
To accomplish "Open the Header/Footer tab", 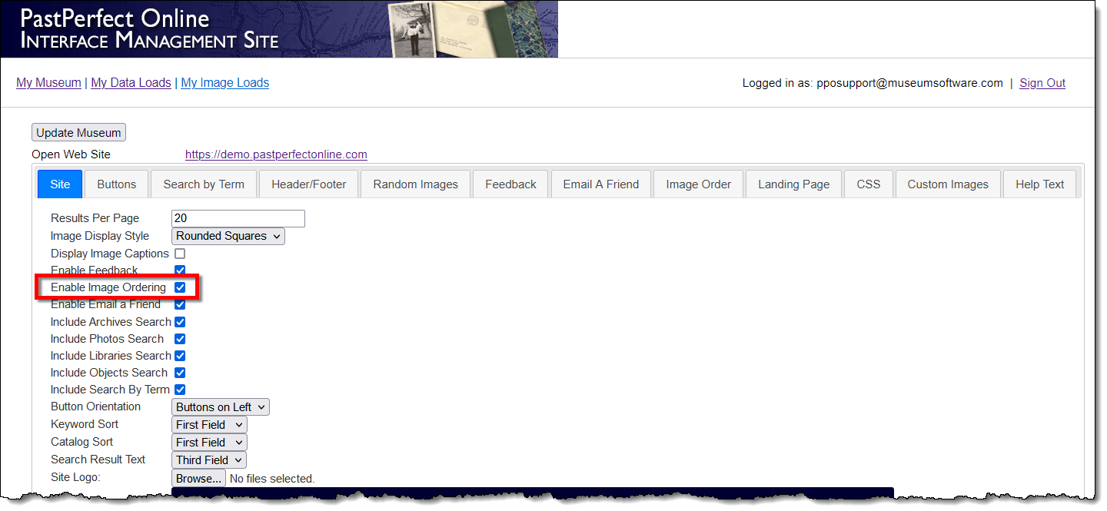I will [309, 184].
